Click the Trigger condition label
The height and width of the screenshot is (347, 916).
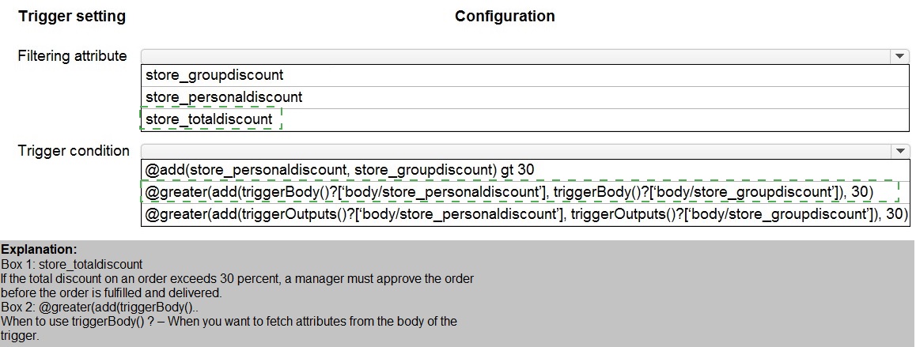click(74, 151)
